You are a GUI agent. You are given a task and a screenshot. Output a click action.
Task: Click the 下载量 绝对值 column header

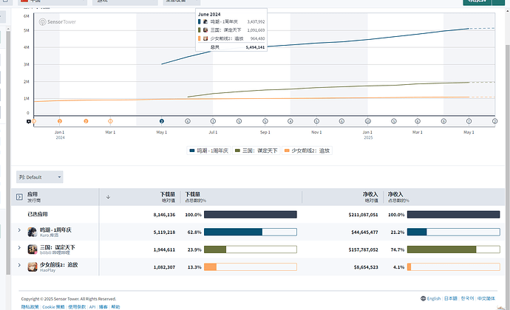pos(168,197)
